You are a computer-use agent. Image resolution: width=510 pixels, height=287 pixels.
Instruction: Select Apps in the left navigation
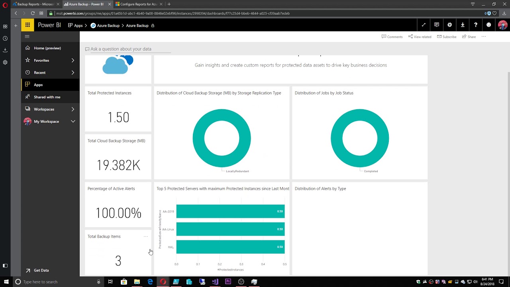tap(50, 85)
